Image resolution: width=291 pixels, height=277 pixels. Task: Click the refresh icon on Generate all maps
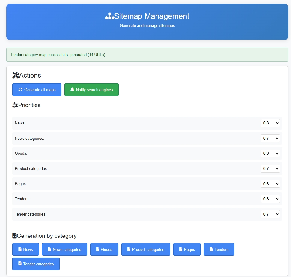pyautogui.click(x=20, y=90)
